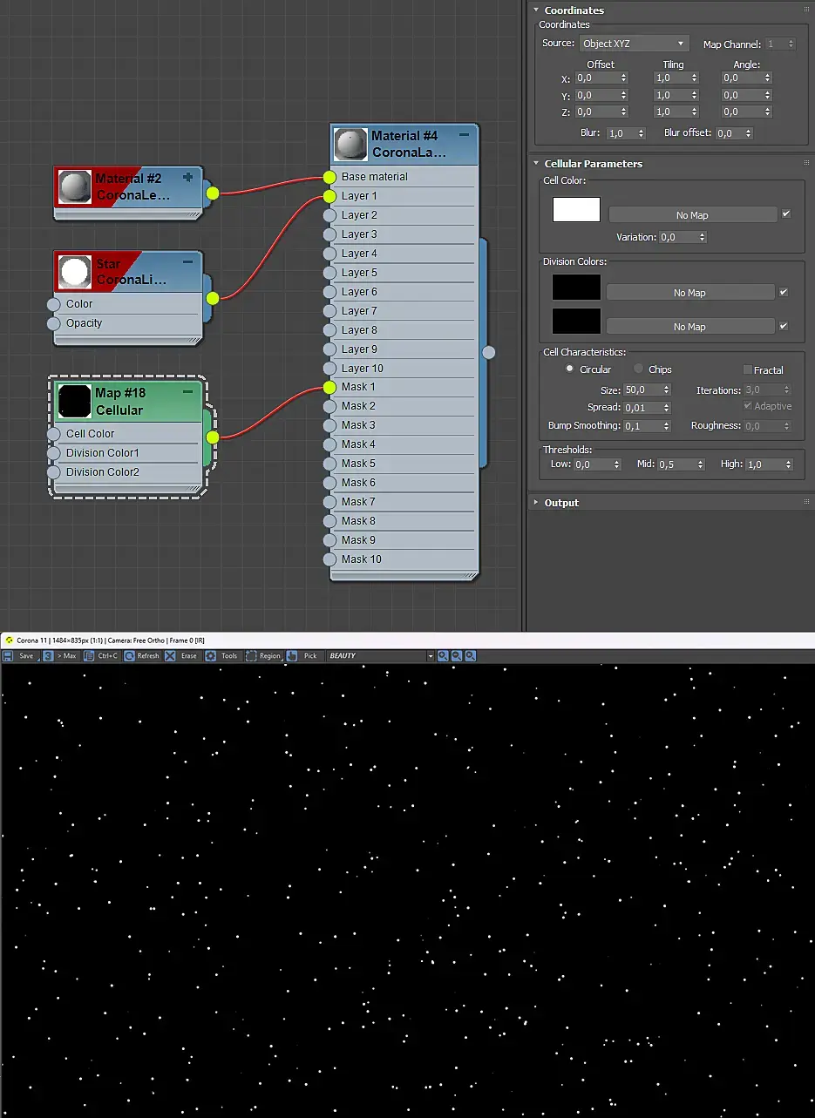815x1118 pixels.
Task: Click the Star node preview thumbnail
Action: [x=74, y=272]
